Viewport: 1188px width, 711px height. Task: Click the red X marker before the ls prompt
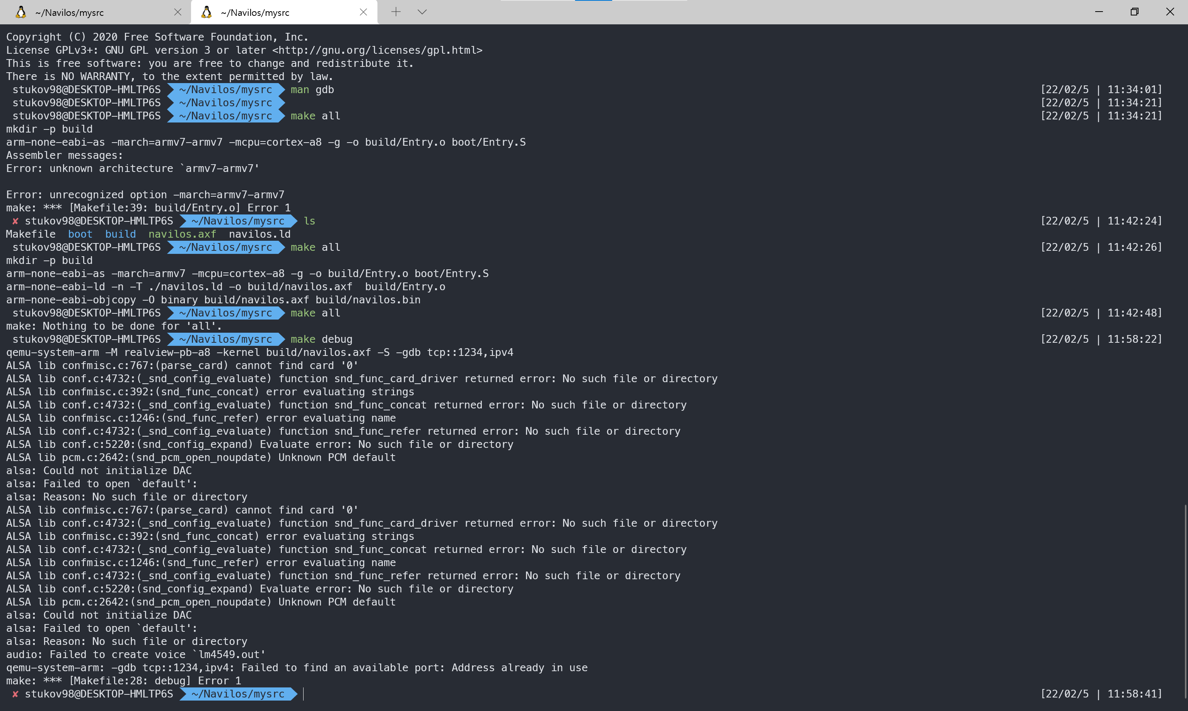pyautogui.click(x=15, y=221)
